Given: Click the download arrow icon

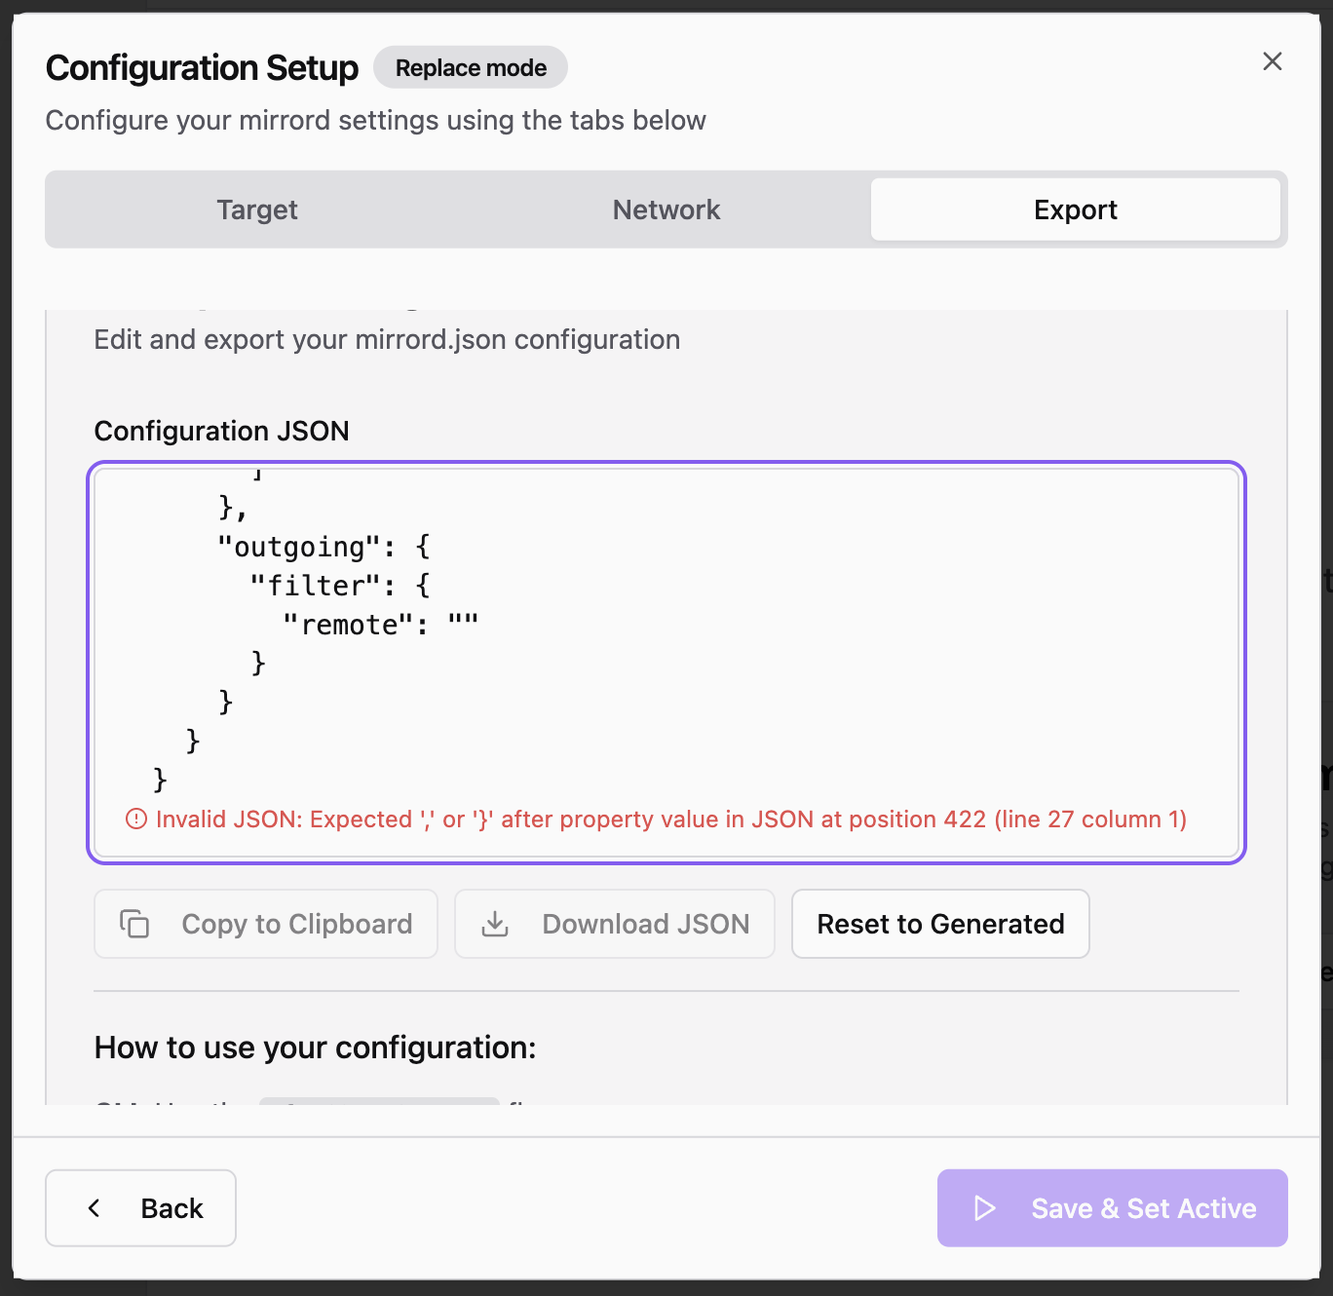Looking at the screenshot, I should (495, 924).
